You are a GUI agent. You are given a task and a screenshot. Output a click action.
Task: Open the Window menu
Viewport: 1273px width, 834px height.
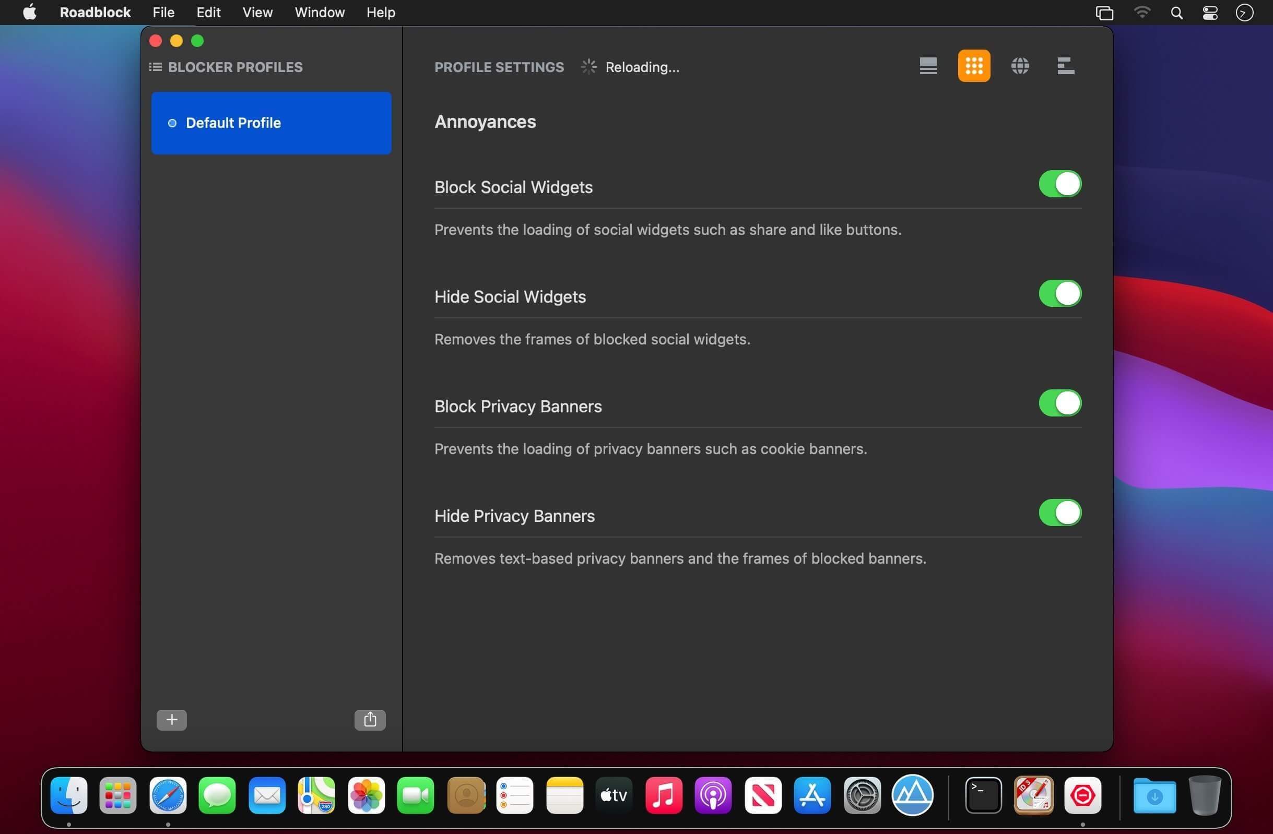(320, 13)
